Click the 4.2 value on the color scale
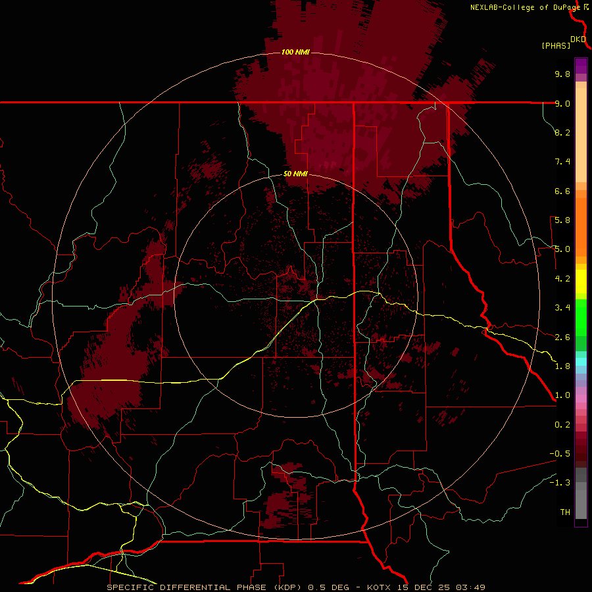The image size is (592, 592). coord(562,278)
